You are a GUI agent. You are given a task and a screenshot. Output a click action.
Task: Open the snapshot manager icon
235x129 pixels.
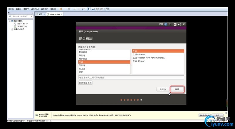tap(83, 9)
